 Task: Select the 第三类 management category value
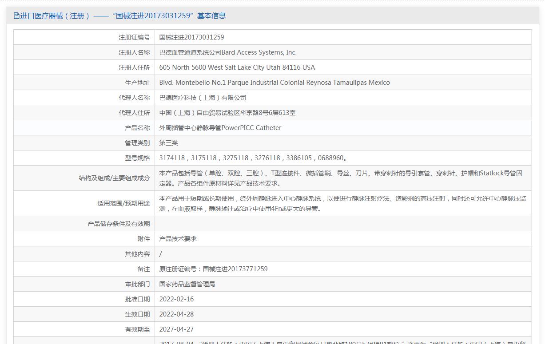(169, 143)
